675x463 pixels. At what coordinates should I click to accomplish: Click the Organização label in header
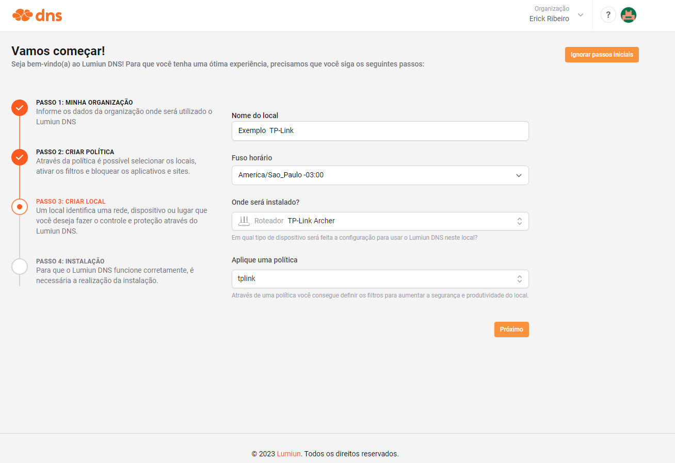[552, 9]
